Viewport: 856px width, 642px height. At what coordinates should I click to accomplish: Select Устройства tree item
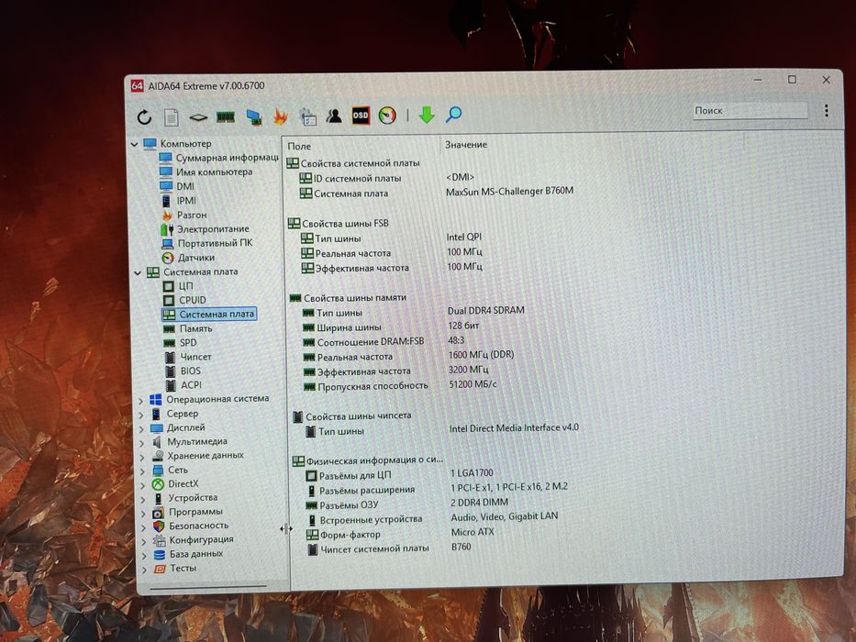click(x=185, y=498)
